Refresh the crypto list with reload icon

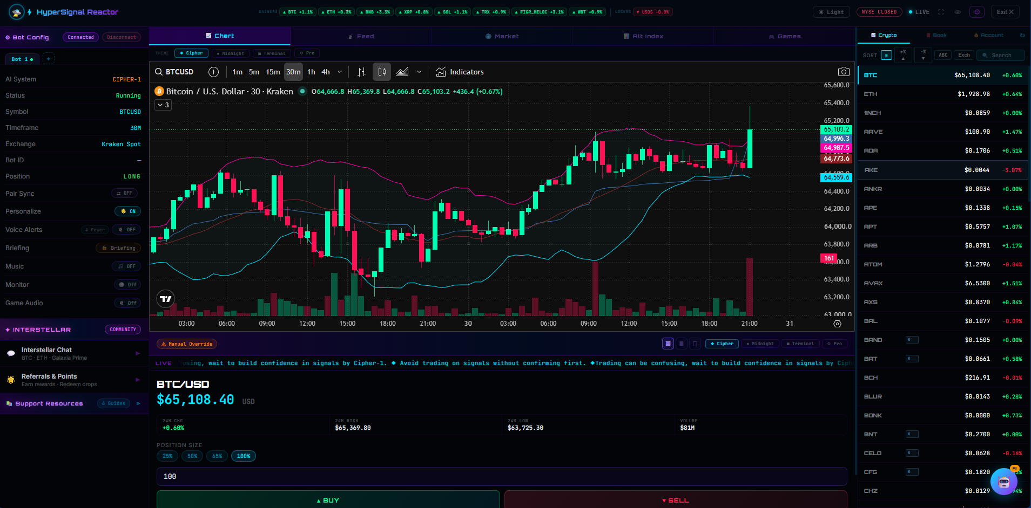pyautogui.click(x=1022, y=35)
